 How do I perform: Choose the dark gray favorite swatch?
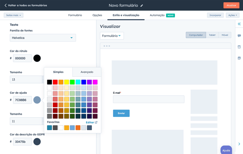coord(55,128)
